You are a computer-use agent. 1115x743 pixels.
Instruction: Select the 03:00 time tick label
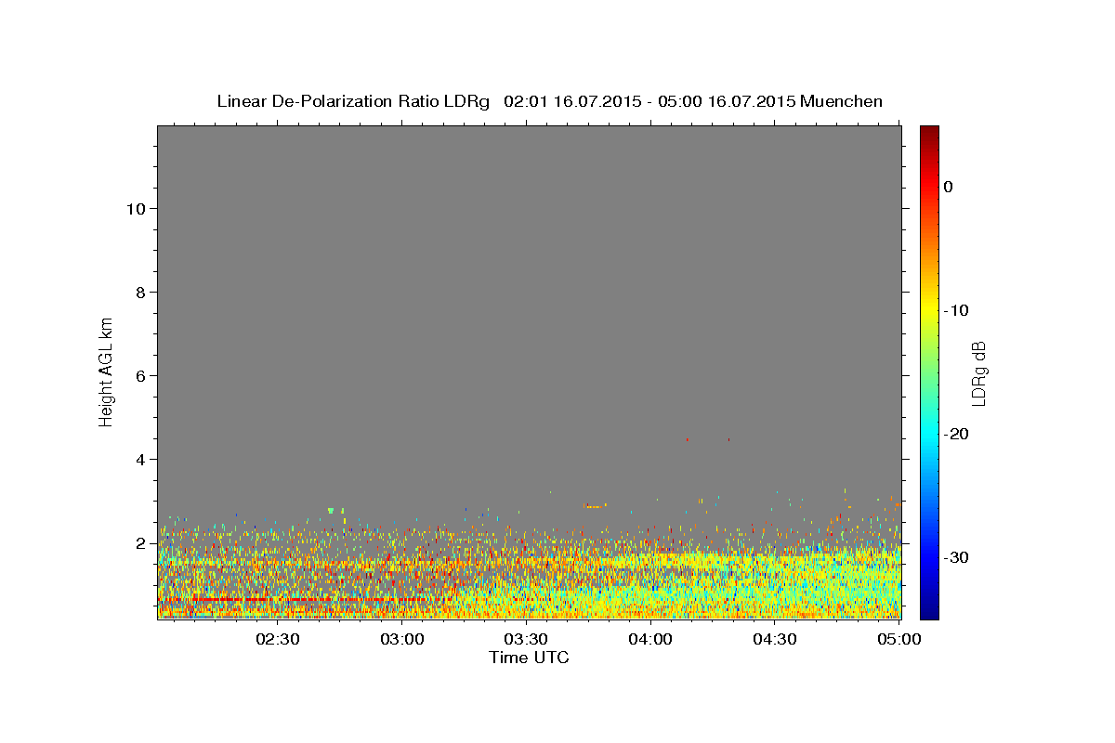pos(402,639)
